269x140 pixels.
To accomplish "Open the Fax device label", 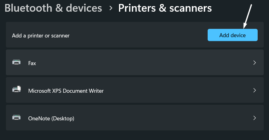I will pyautogui.click(x=32, y=63).
